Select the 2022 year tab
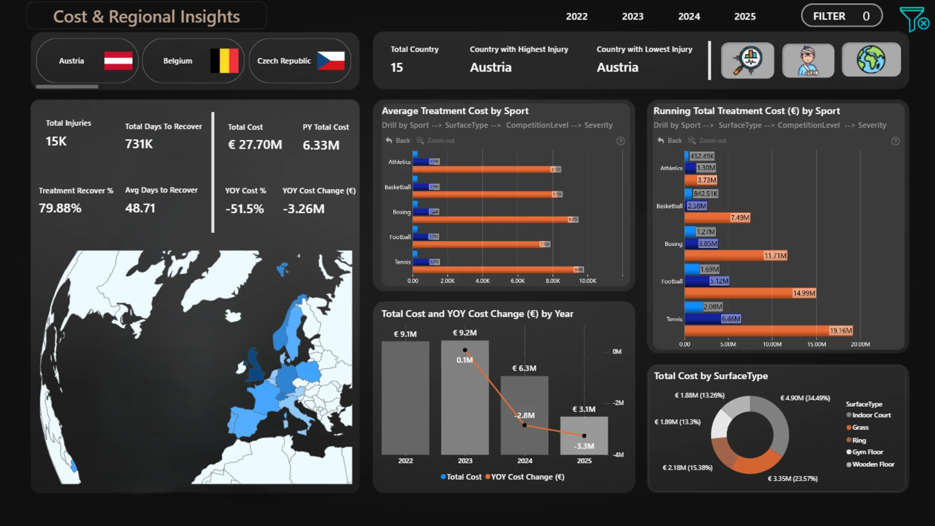The height and width of the screenshot is (526, 935). (x=577, y=17)
